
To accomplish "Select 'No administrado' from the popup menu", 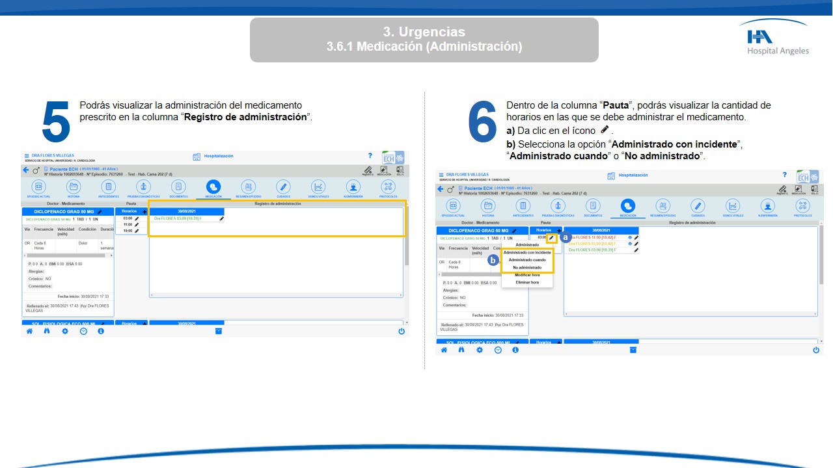I will (x=527, y=267).
